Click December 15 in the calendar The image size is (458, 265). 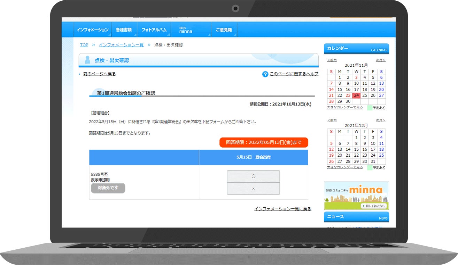[356, 149]
